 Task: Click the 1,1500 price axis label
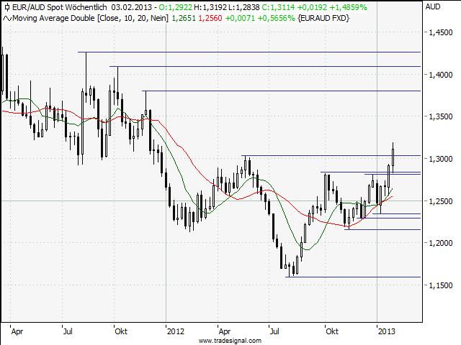point(441,285)
